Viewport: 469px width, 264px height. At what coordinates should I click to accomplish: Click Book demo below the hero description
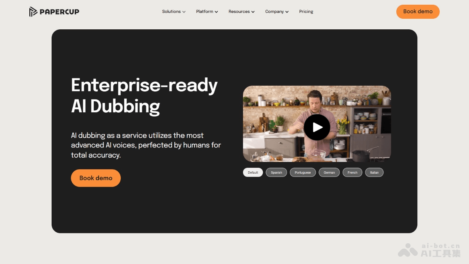(96, 178)
